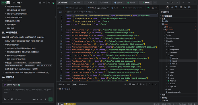The height and width of the screenshot is (105, 198).
Task: Switch to the 编辑器 tab
Action: (145, 3)
